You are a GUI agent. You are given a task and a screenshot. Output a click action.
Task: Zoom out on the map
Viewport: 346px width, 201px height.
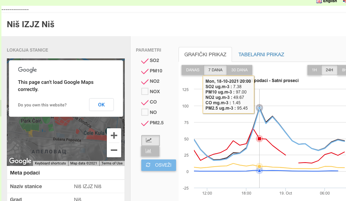click(114, 150)
